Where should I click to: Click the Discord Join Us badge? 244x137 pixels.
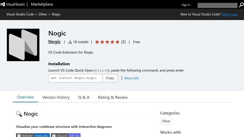coord(66,135)
